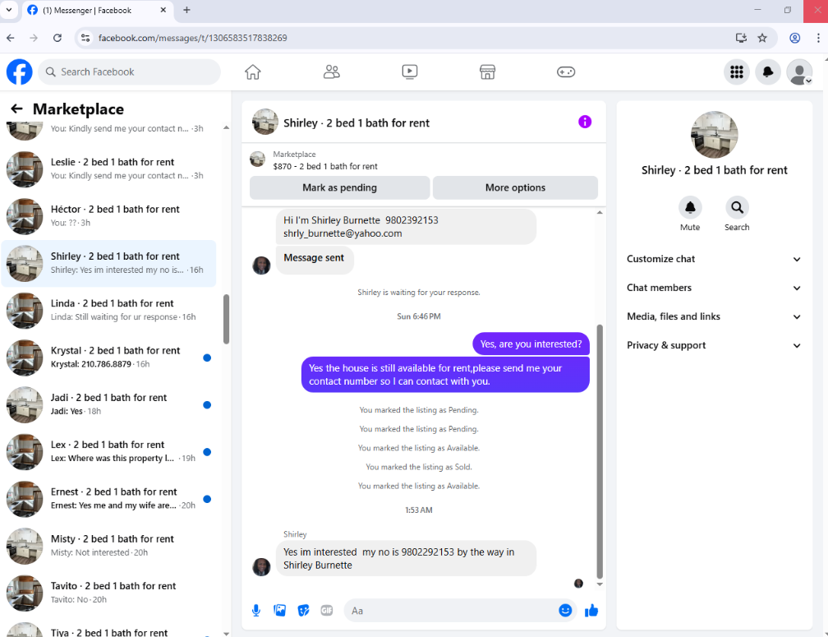828x637 pixels.
Task: Click the browser address bar URL
Action: [193, 38]
